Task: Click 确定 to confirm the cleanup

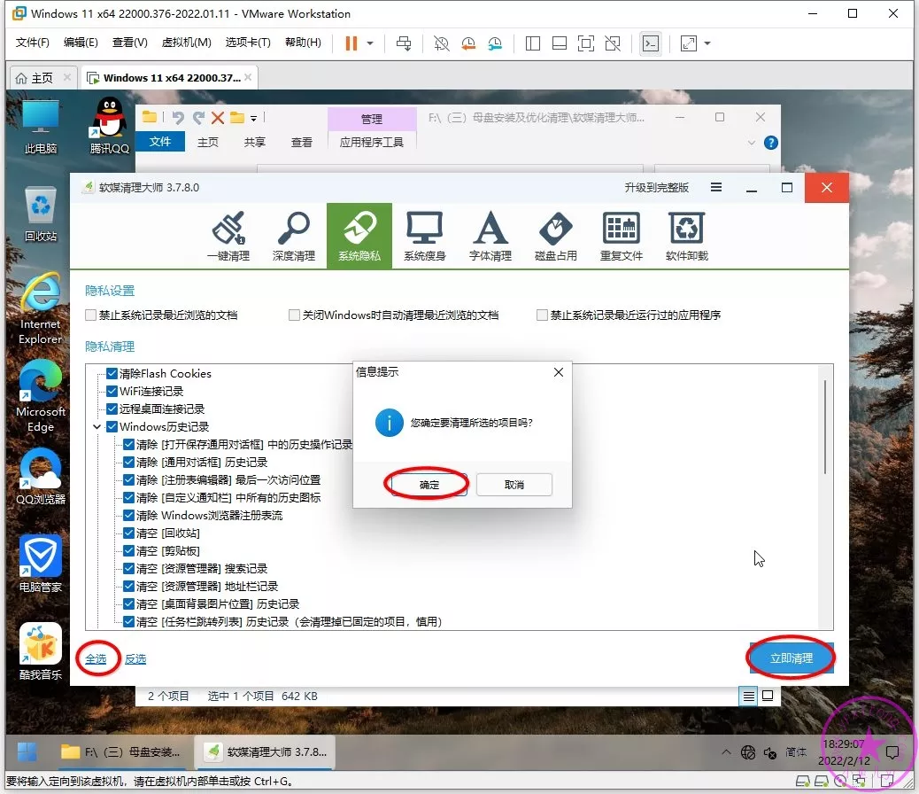Action: tap(429, 485)
